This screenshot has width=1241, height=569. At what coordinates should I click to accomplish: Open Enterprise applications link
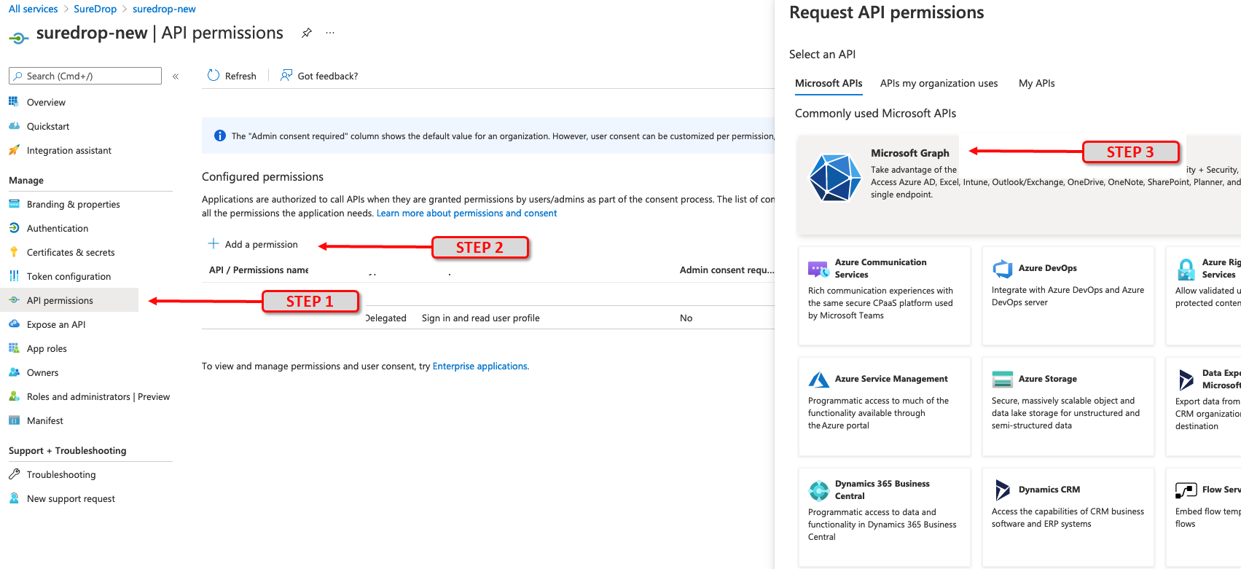(x=479, y=366)
